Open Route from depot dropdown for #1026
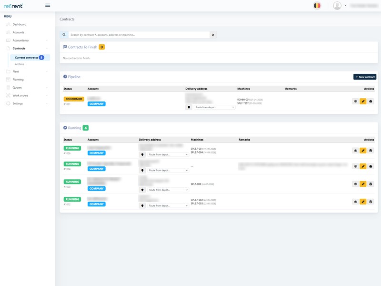 (168, 154)
